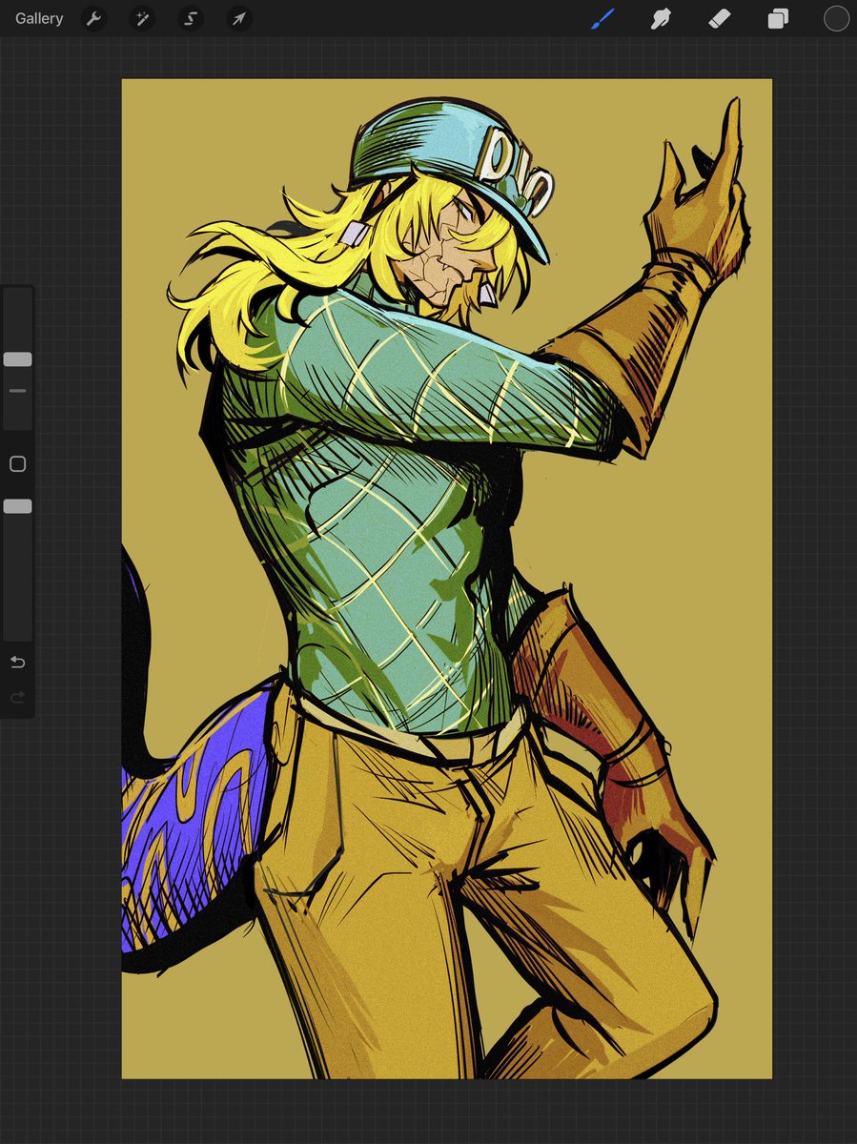Return to the Gallery

pyautogui.click(x=39, y=18)
